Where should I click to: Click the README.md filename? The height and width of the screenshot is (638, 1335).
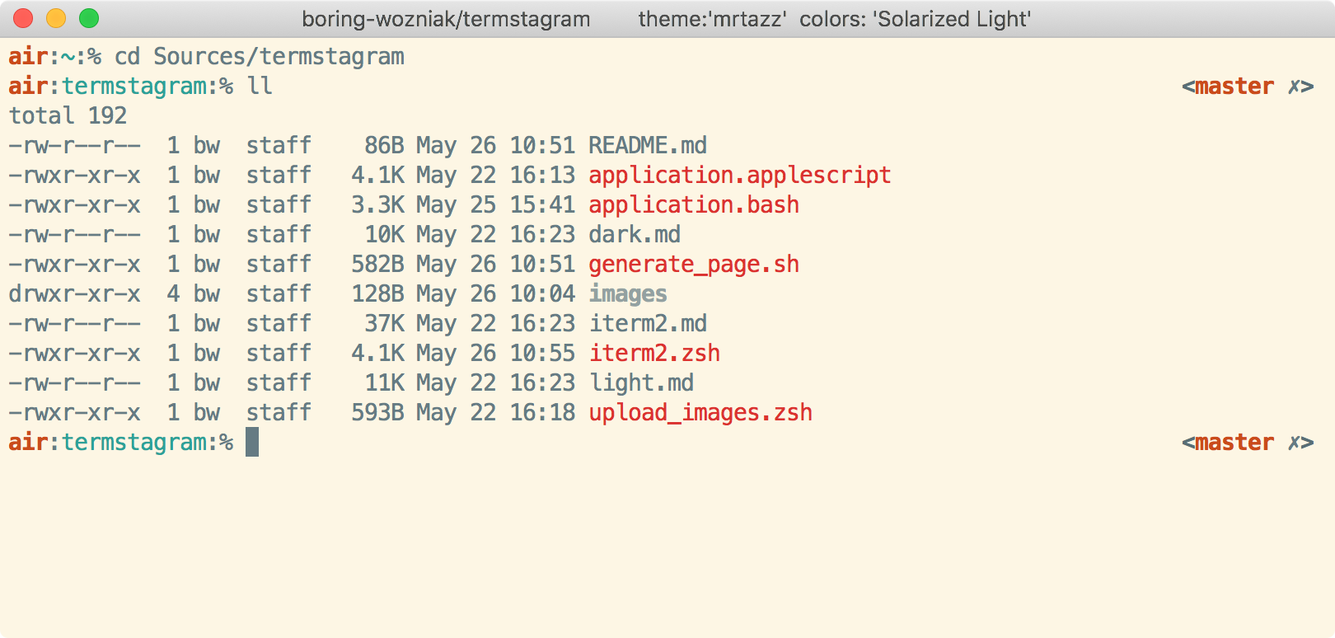(x=647, y=146)
